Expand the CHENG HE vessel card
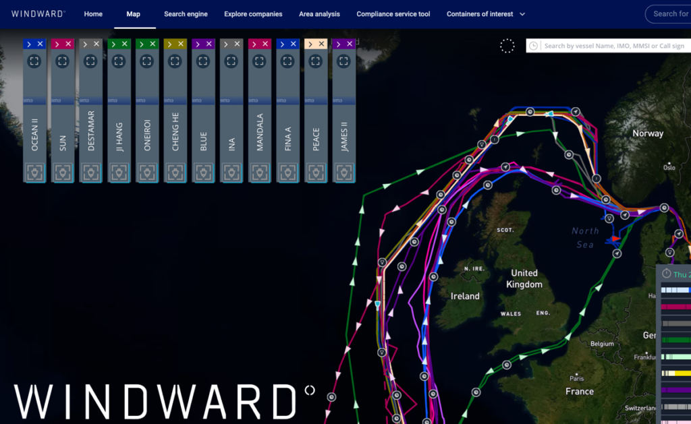The height and width of the screenshot is (424, 691). [x=169, y=44]
